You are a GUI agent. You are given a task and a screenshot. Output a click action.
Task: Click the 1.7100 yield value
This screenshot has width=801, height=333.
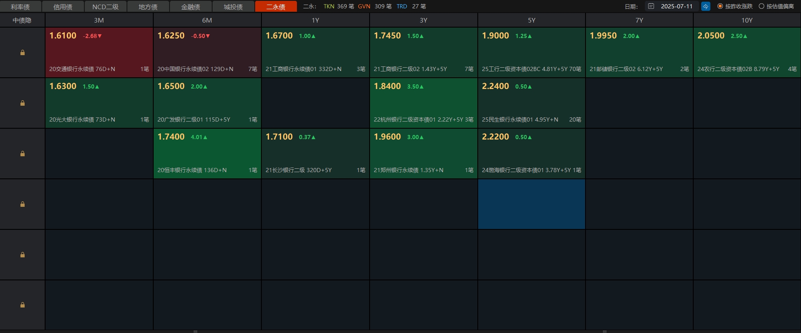[x=279, y=137]
